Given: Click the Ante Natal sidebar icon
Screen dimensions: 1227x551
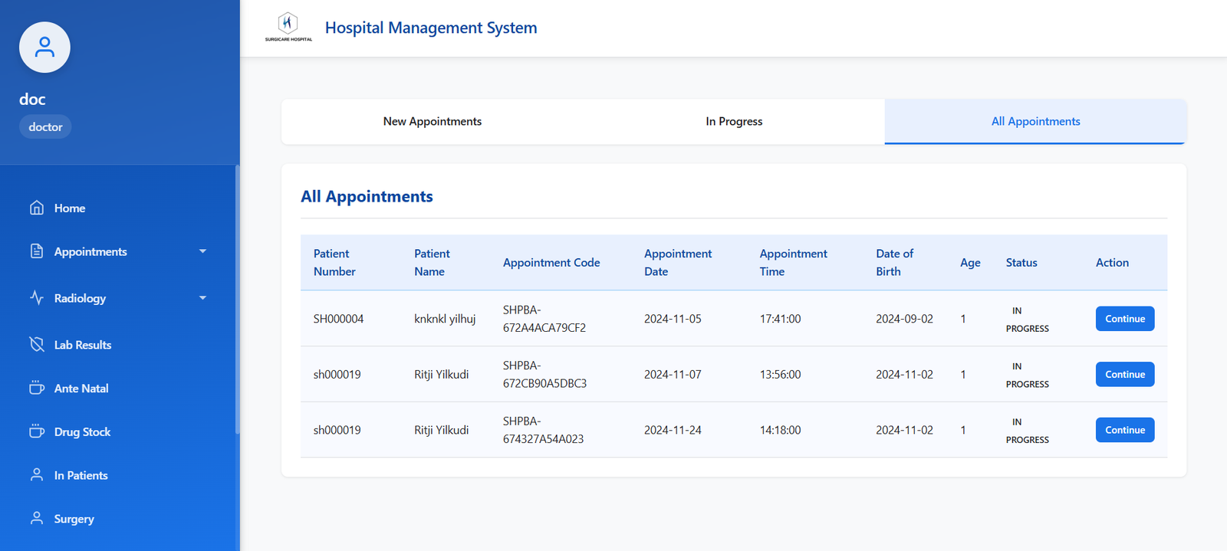Looking at the screenshot, I should pyautogui.click(x=37, y=388).
